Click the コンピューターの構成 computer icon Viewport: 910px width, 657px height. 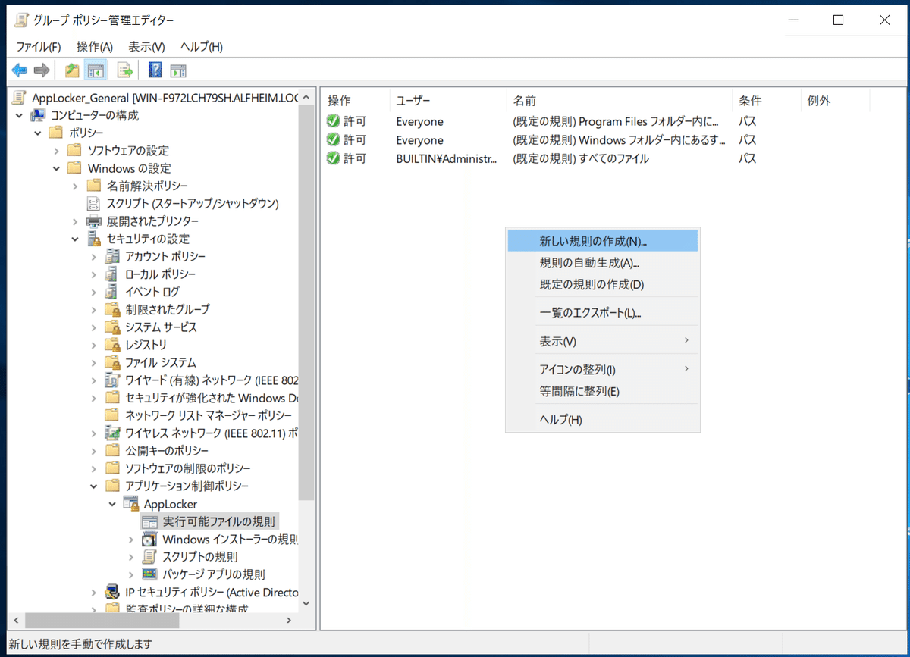(37, 115)
